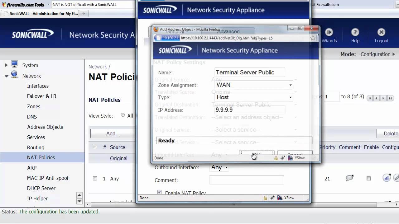Open statistics bar-chart icon for policy 1
The height and width of the screenshot is (224, 399).
click(387, 178)
